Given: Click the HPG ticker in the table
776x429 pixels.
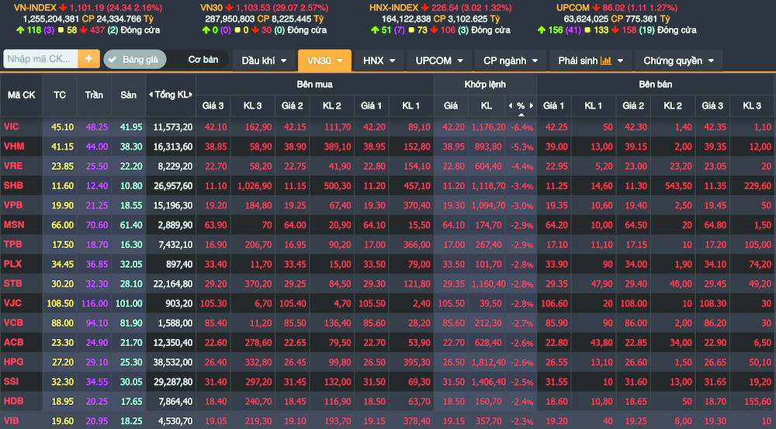Looking at the screenshot, I should click(x=13, y=362).
